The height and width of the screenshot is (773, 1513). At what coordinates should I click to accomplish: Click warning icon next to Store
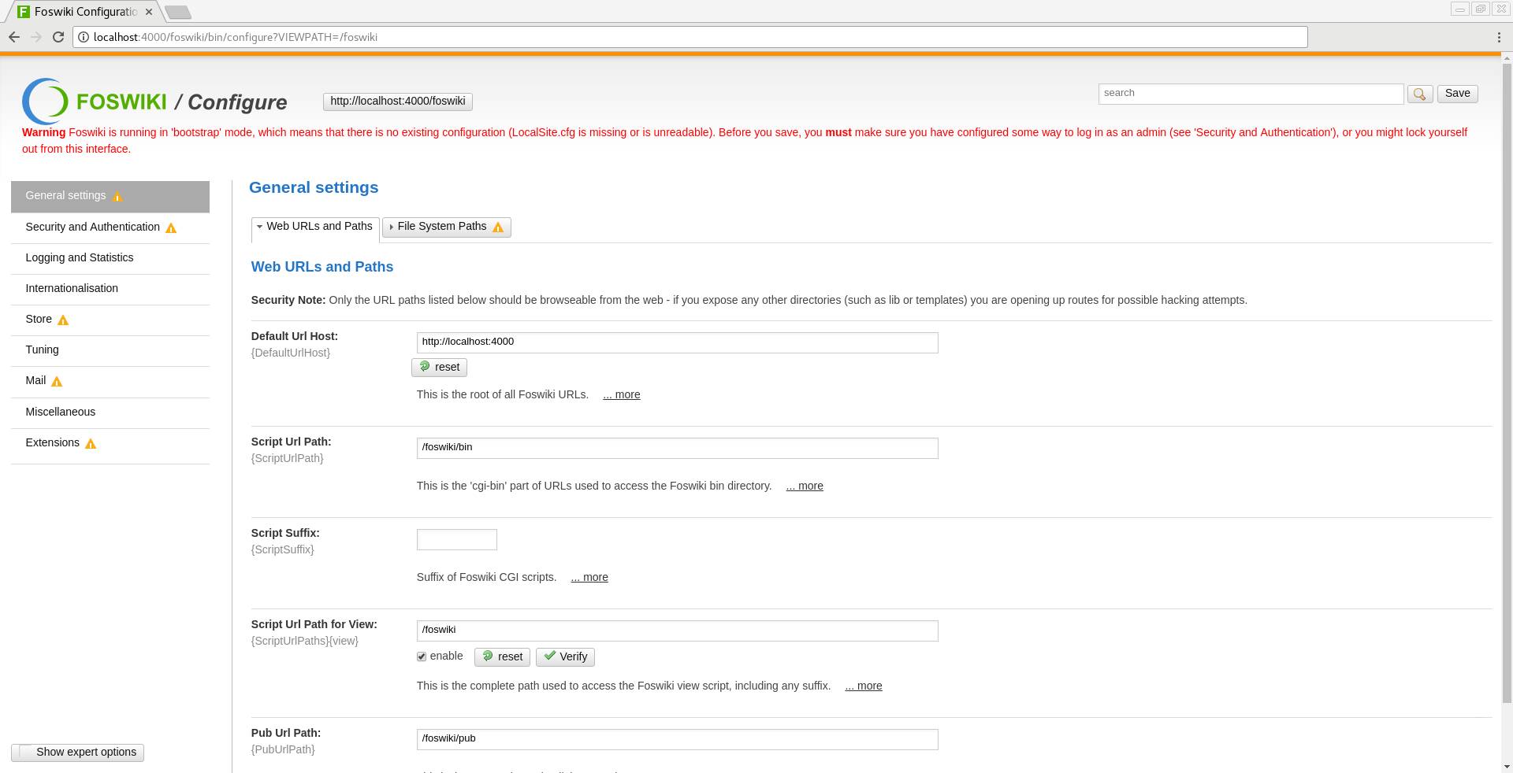pos(63,320)
